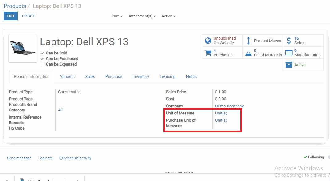330x181 pixels.
Task: Open the Invoicing tab
Action: [x=168, y=77]
